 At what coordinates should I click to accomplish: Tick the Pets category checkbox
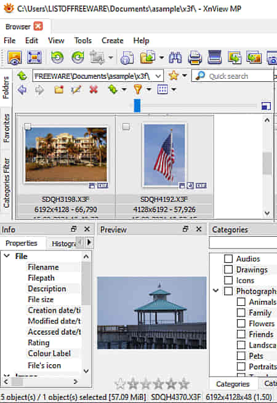click(241, 356)
